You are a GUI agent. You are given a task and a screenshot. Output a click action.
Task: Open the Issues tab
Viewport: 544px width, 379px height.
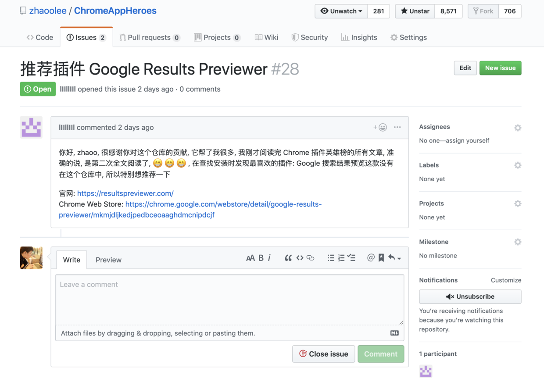86,37
